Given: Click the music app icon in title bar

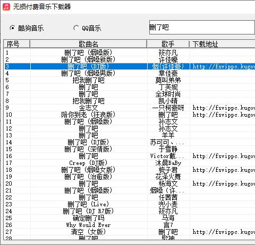Looking at the screenshot, I should [6, 7].
